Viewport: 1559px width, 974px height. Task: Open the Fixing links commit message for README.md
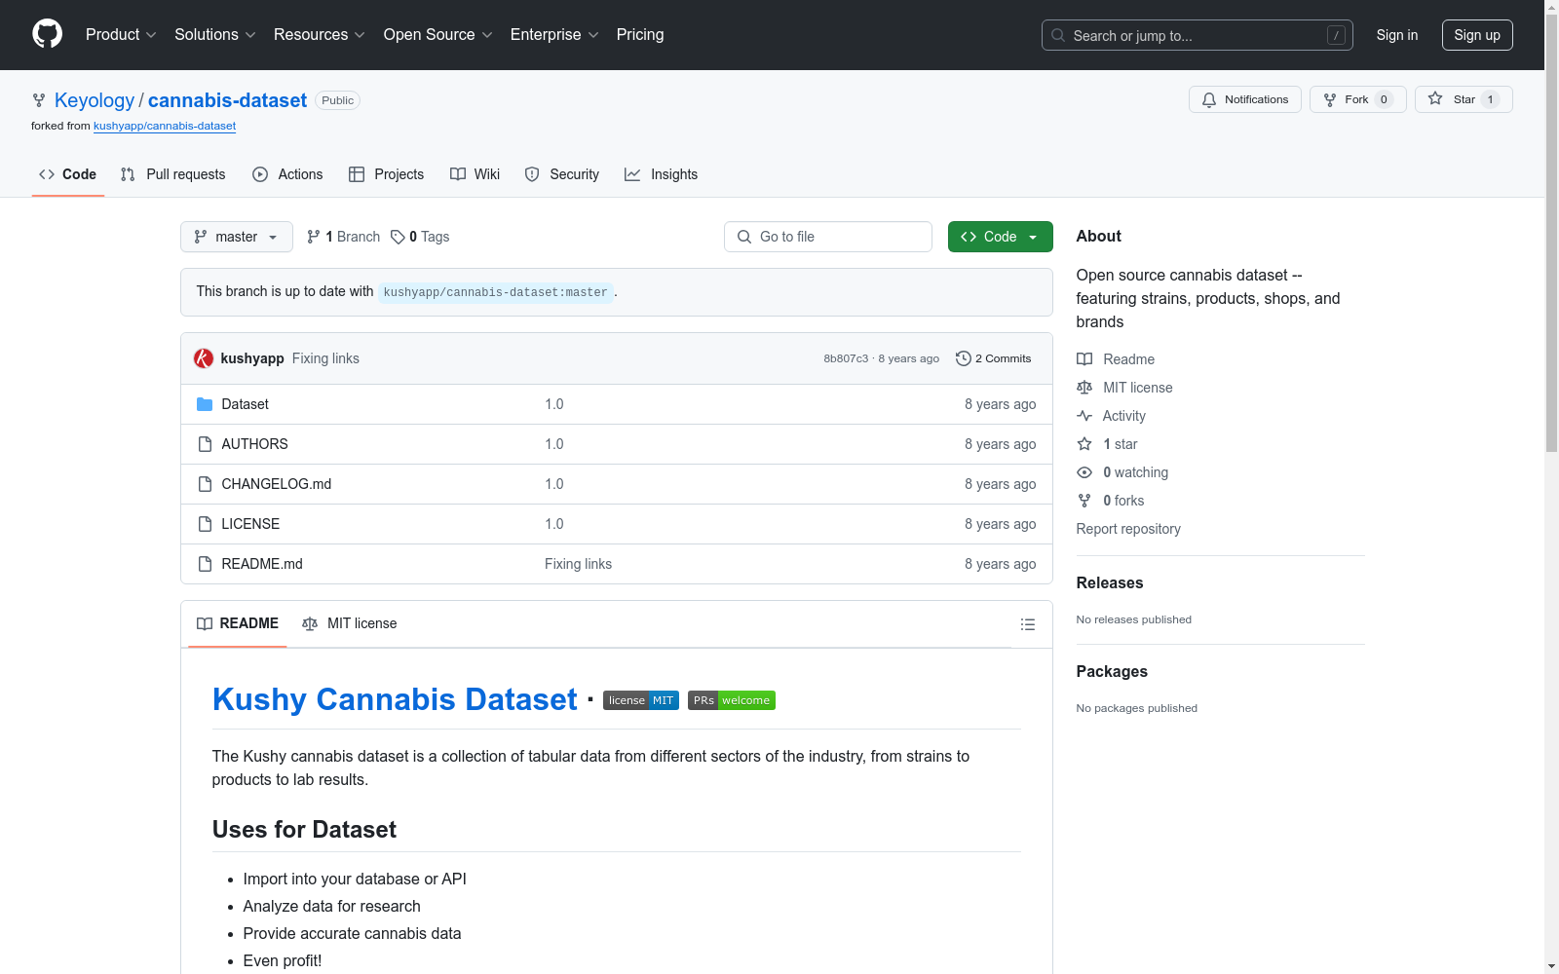point(578,564)
